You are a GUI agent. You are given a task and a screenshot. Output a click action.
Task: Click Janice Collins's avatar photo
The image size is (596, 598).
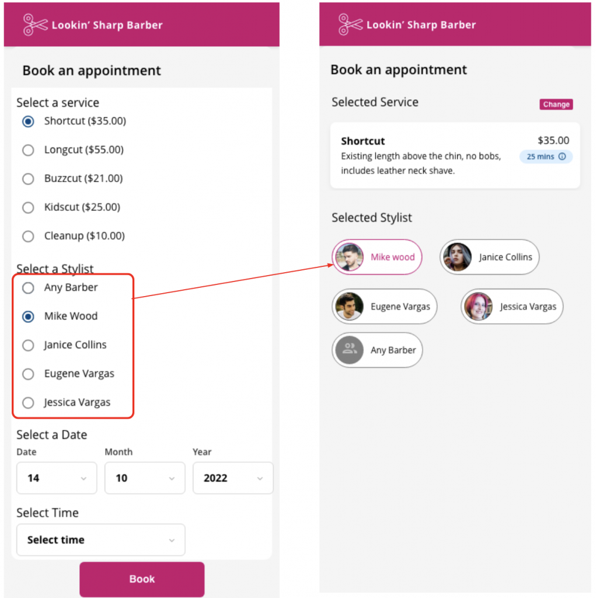[458, 257]
